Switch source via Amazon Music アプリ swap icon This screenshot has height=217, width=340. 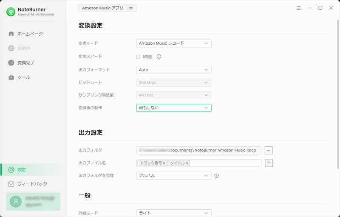(131, 8)
